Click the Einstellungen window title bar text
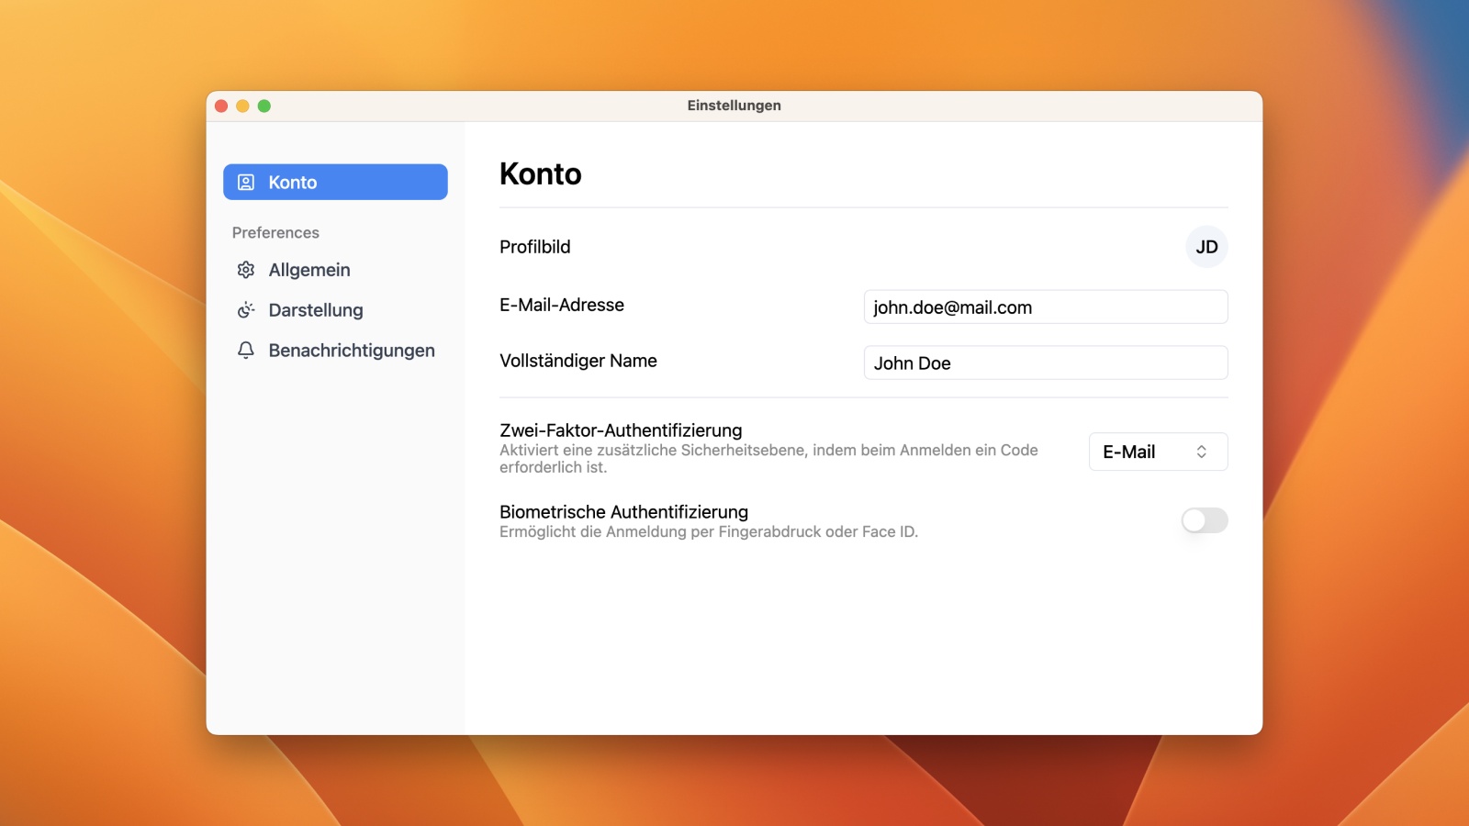Screen dimensions: 1469x826 click(734, 106)
